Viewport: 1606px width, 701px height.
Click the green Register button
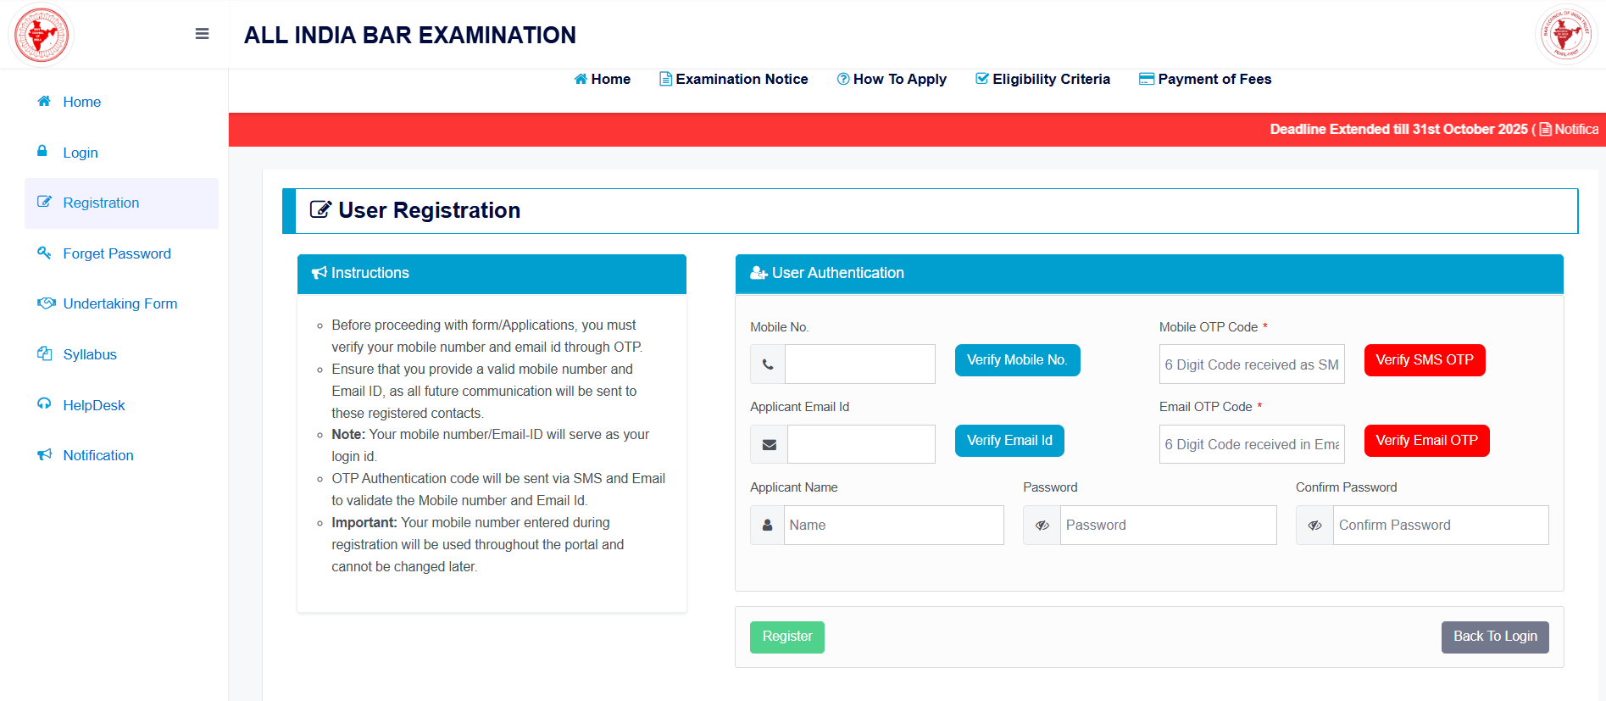(787, 637)
